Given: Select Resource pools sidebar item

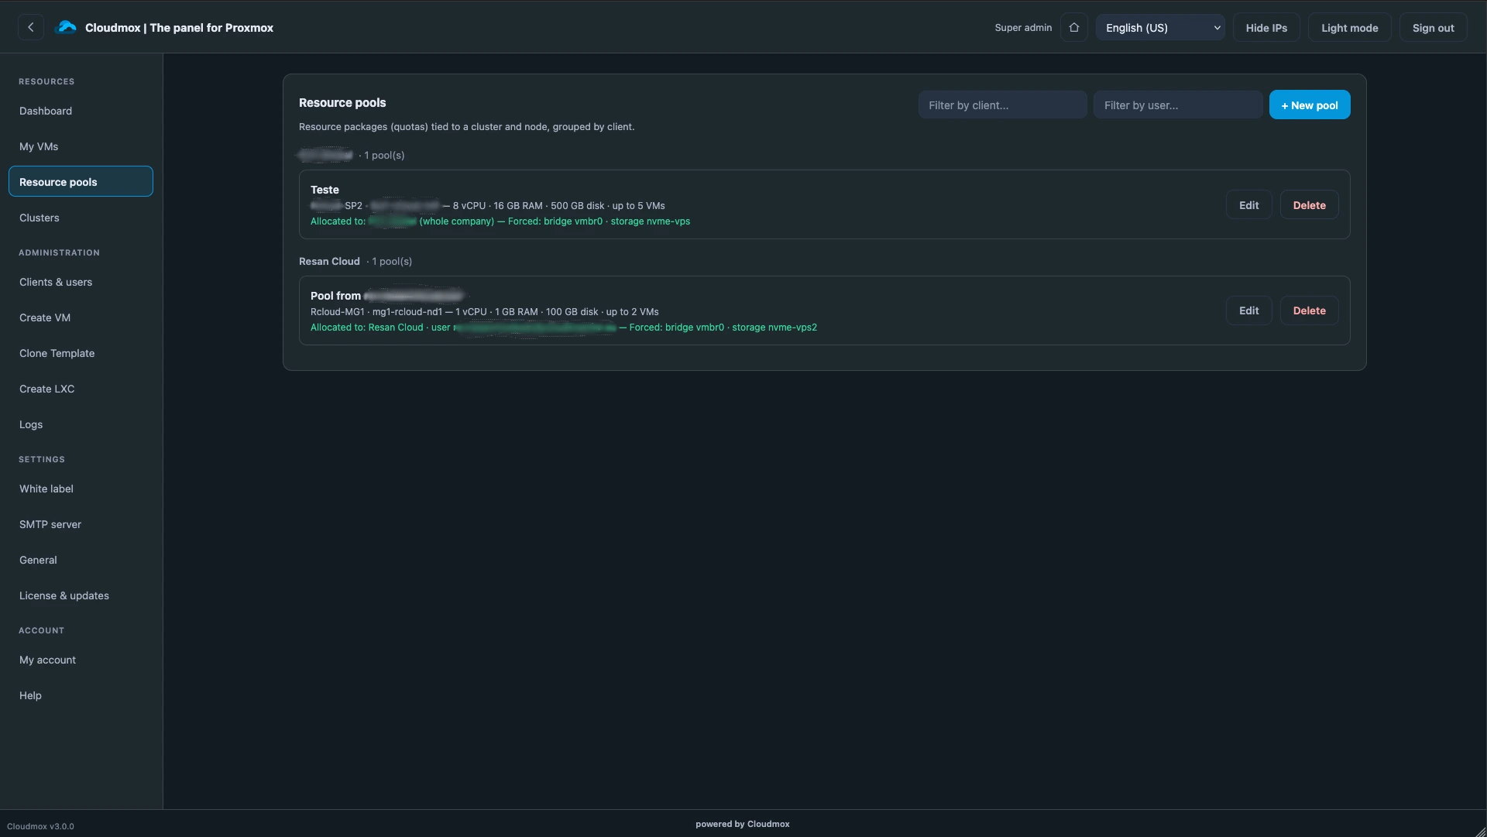Looking at the screenshot, I should (81, 181).
